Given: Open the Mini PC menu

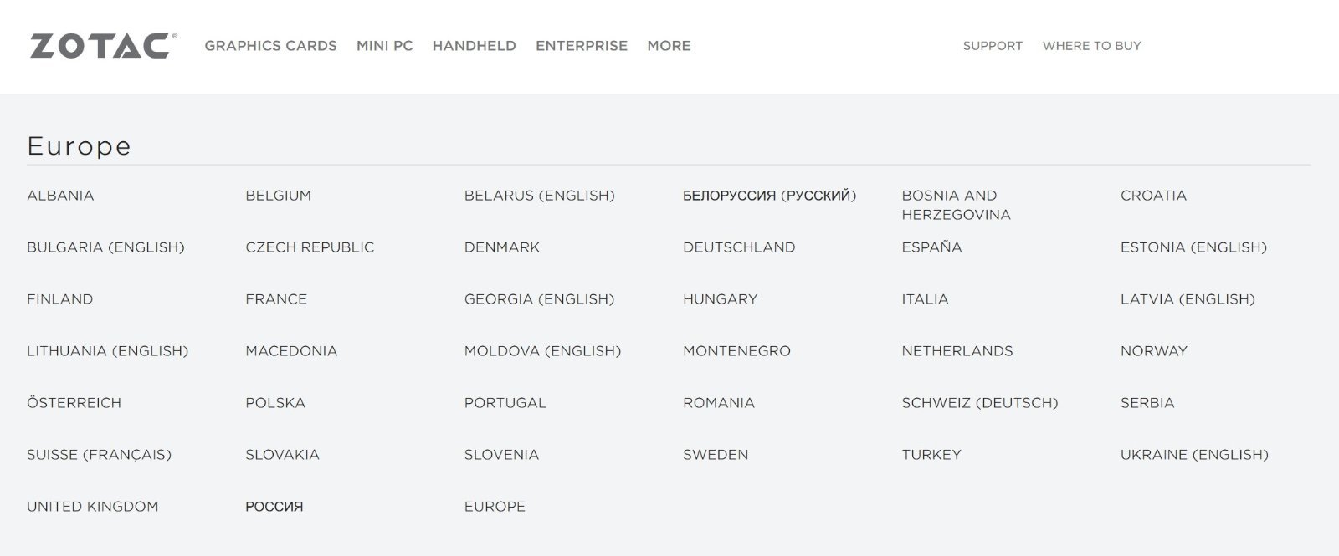Looking at the screenshot, I should (384, 46).
